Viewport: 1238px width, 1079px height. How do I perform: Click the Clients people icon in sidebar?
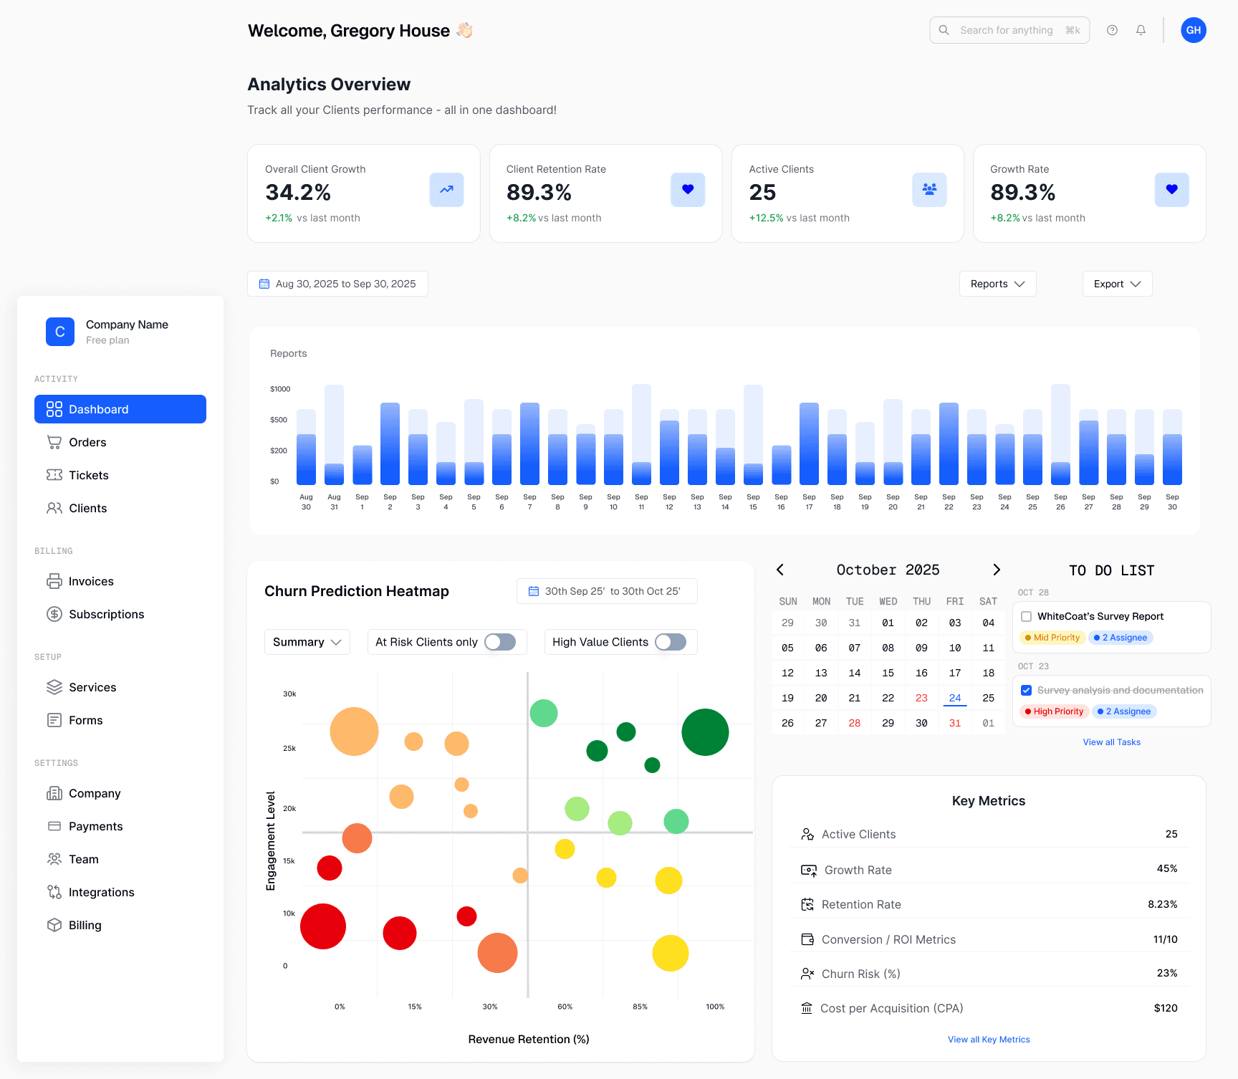(x=54, y=508)
